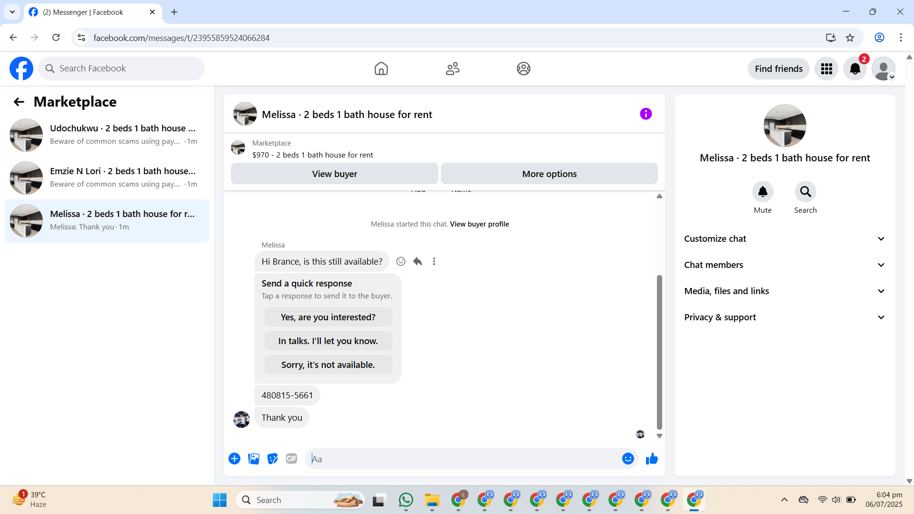Attach a photo using the image icon
Viewport: 914px width, 514px height.
coord(254,459)
